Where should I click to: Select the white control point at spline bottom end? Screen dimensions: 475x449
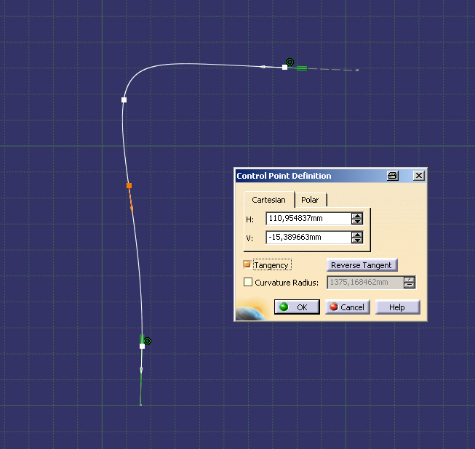[142, 346]
